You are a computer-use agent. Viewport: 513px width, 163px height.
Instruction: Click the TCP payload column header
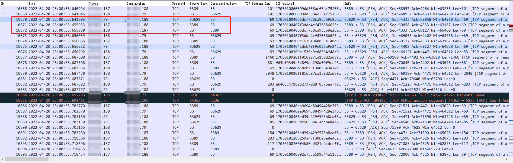point(285,4)
